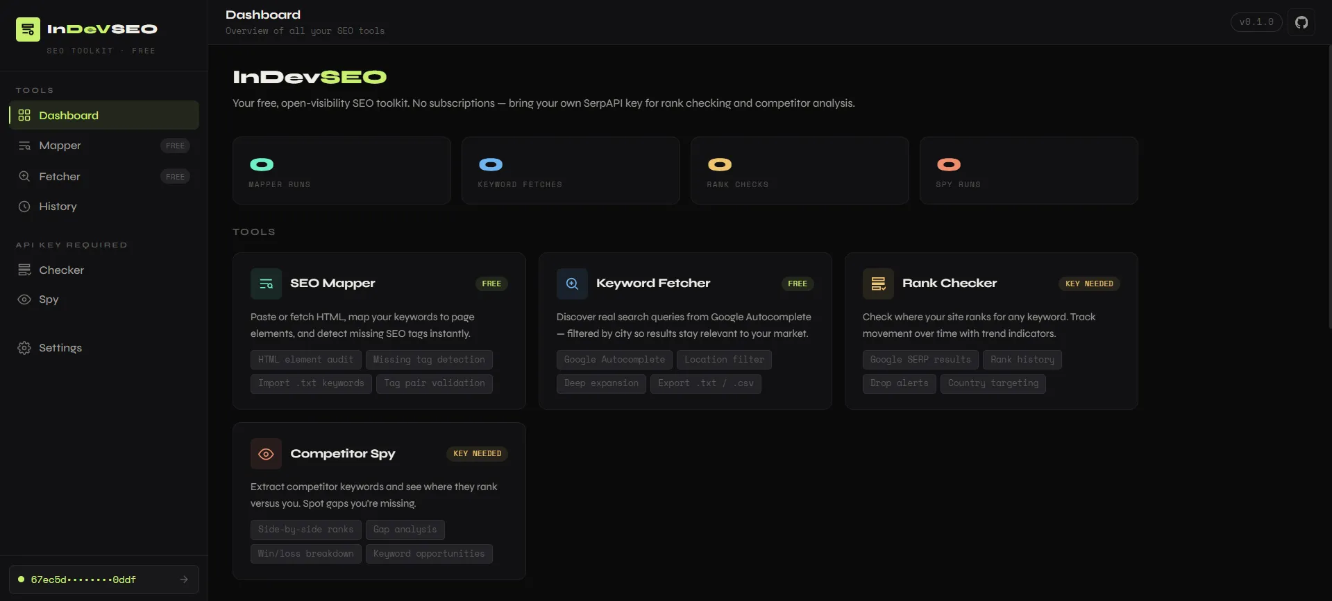Click the 'Keyword opportunities' tag
Screen dimensions: 1332x601
[x=429, y=554]
